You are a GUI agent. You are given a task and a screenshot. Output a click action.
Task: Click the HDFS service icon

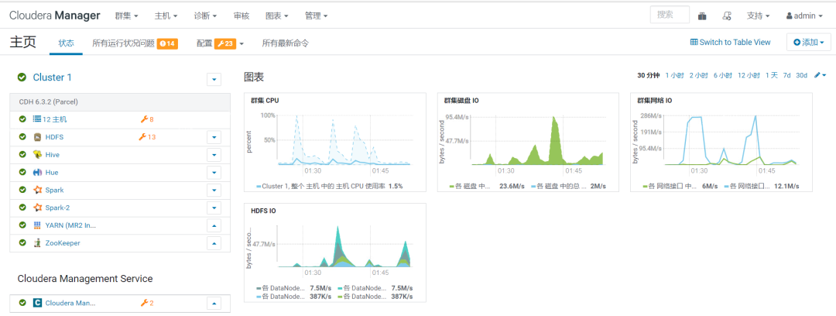[x=37, y=137]
